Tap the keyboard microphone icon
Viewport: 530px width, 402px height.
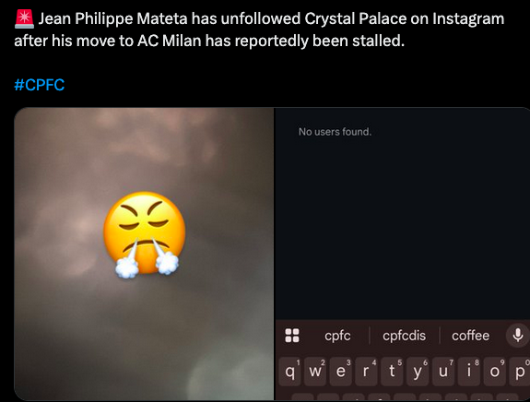(x=517, y=336)
